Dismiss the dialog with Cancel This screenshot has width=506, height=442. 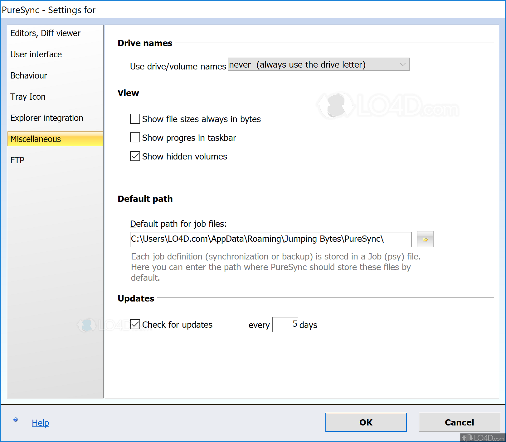pos(459,422)
